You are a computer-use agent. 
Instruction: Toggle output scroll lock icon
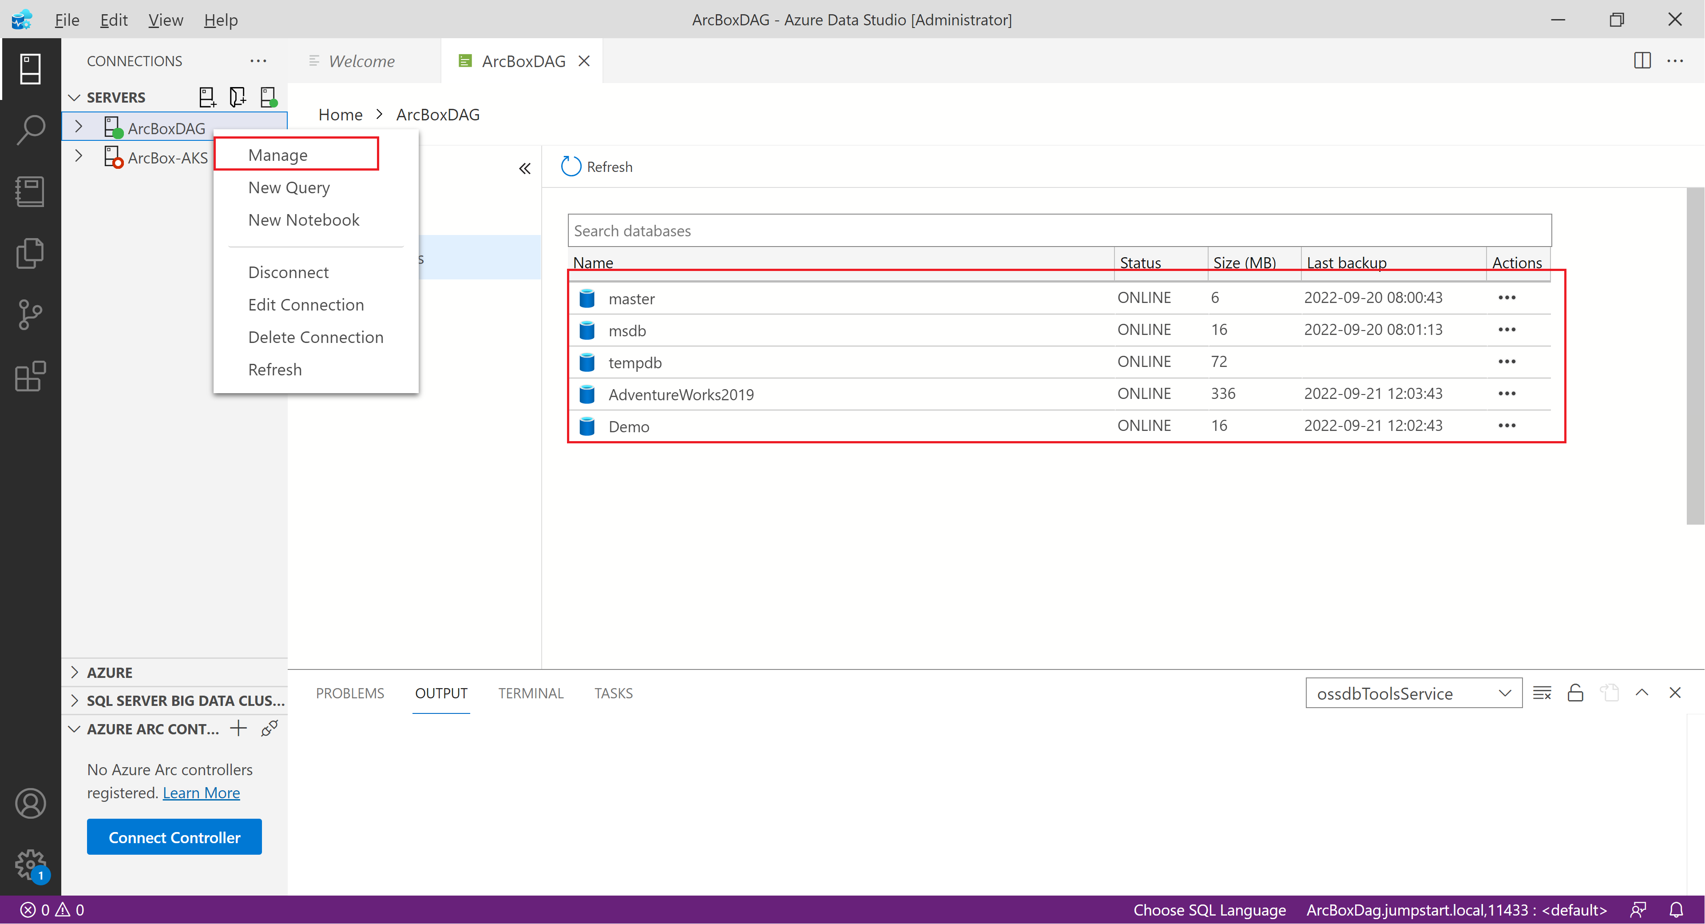pos(1575,693)
